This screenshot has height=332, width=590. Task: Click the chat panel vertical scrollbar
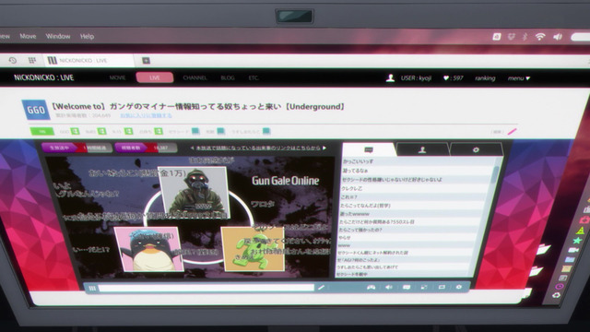(x=496, y=175)
